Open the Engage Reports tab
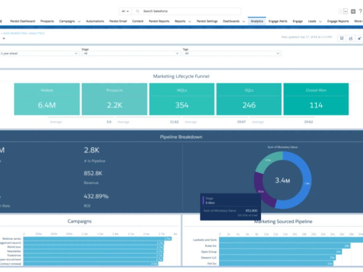This screenshot has width=363, height=272. pyautogui.click(x=338, y=21)
